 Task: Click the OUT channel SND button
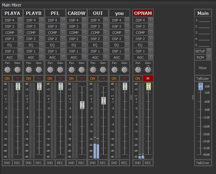pos(93,163)
